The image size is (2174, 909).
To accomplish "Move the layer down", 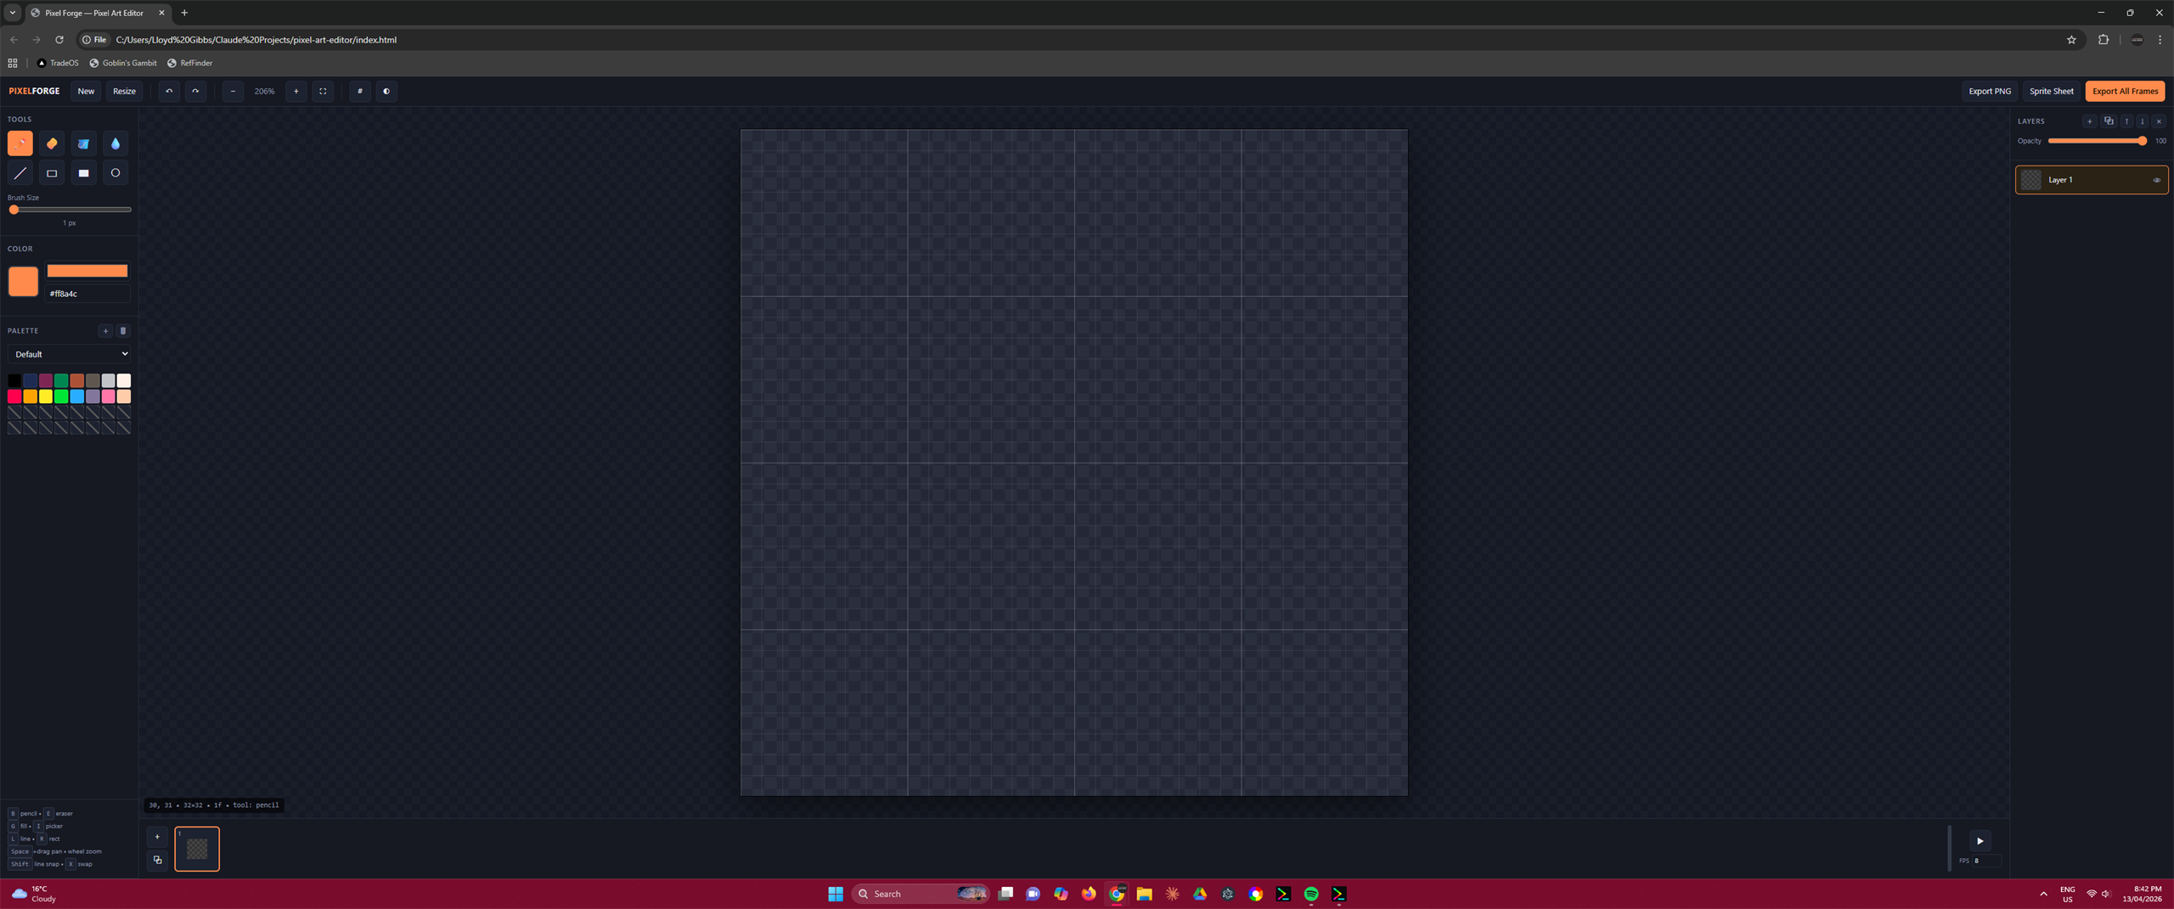I will pyautogui.click(x=2143, y=121).
